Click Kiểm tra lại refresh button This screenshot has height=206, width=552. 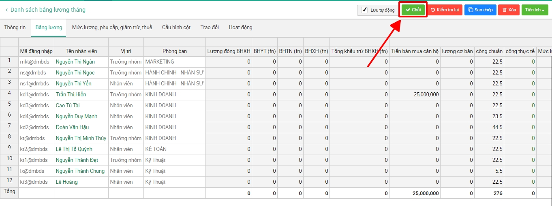[445, 10]
